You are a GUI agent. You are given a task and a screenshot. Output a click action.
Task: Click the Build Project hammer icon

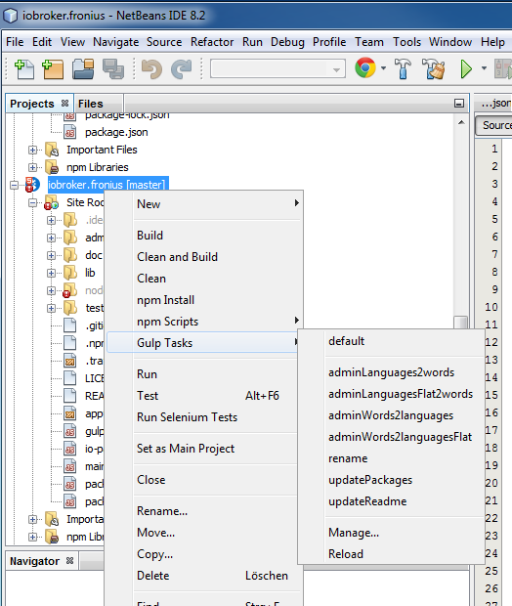click(x=403, y=68)
